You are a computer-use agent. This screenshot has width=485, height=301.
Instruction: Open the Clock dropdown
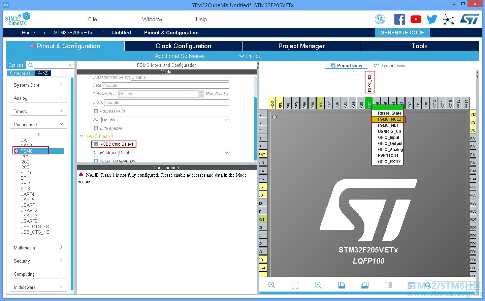[x=167, y=102]
